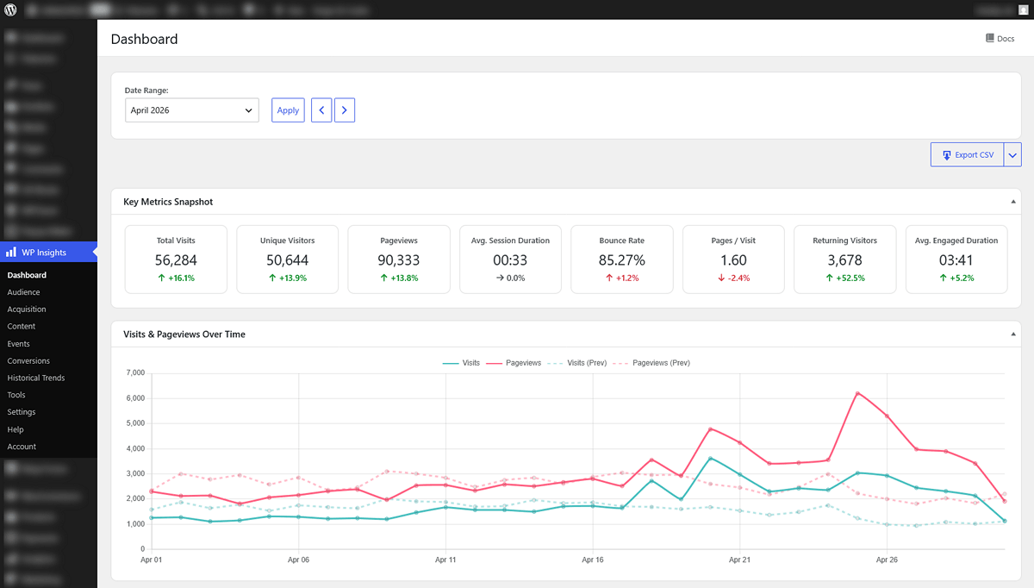Click the Unique Visitors value 50,644

pyautogui.click(x=288, y=260)
